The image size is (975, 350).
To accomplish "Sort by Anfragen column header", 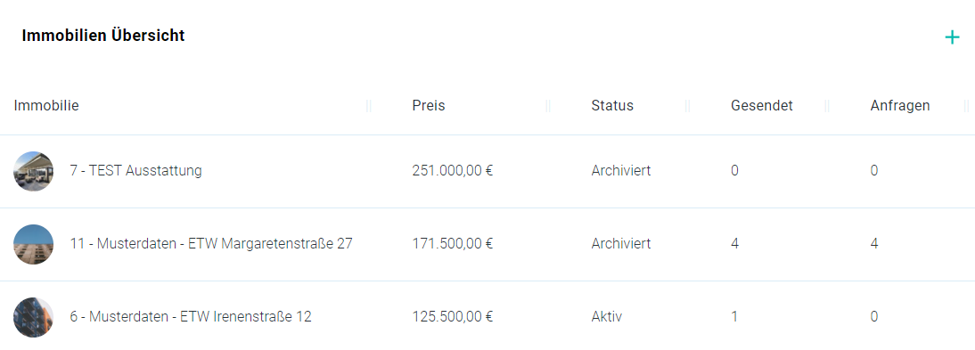I will pyautogui.click(x=900, y=106).
